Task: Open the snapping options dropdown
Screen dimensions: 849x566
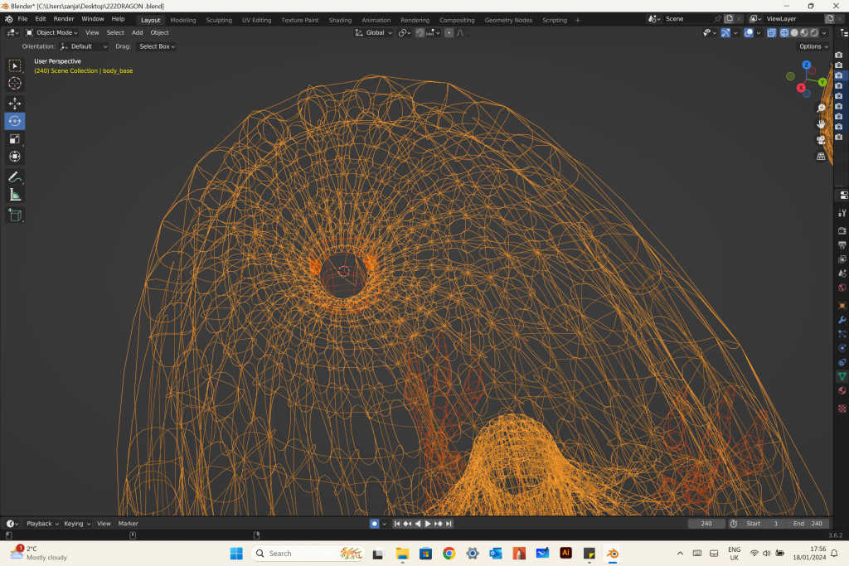Action: [433, 33]
